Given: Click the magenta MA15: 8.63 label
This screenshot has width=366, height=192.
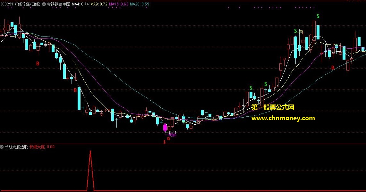Looking at the screenshot, I should click(x=119, y=4).
